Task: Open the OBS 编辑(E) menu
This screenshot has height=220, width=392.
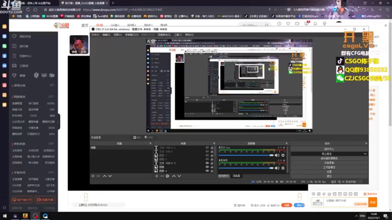Action: [106, 35]
